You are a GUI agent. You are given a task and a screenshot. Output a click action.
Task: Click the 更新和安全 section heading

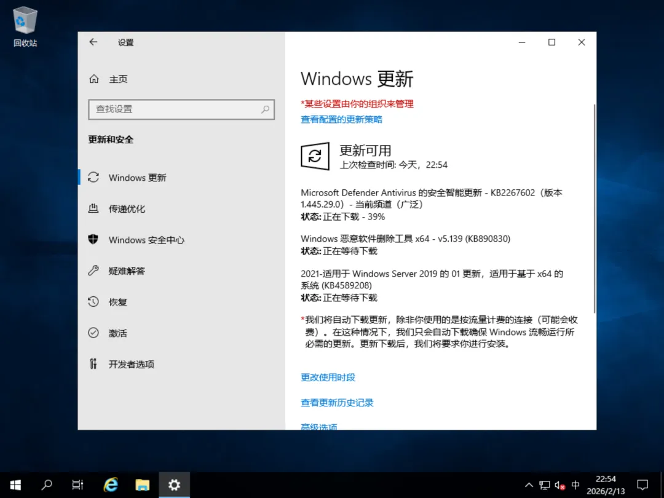[x=111, y=140]
